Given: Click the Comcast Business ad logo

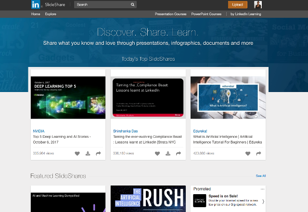Looking at the screenshot, I should tap(200, 200).
